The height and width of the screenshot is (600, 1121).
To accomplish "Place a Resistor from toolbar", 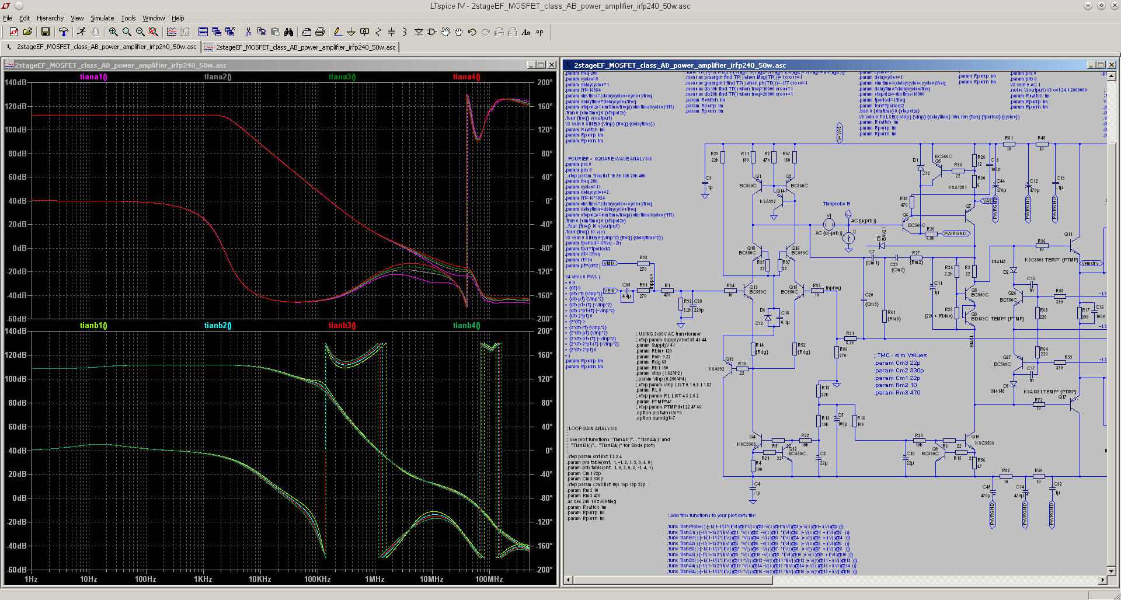I will click(378, 32).
